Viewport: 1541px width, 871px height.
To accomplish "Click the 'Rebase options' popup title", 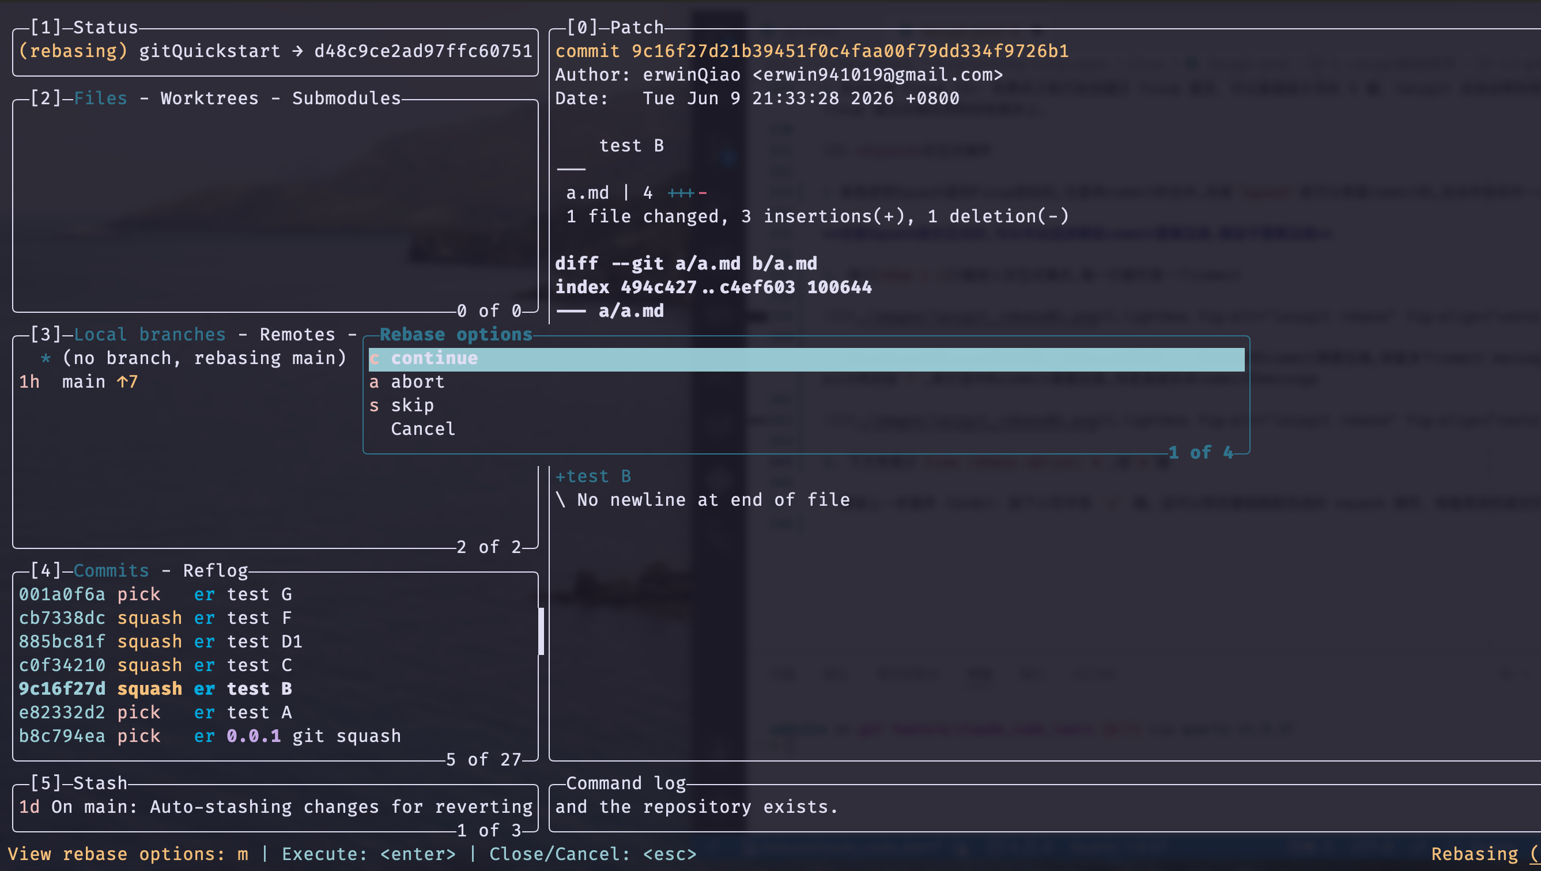I will coord(456,334).
